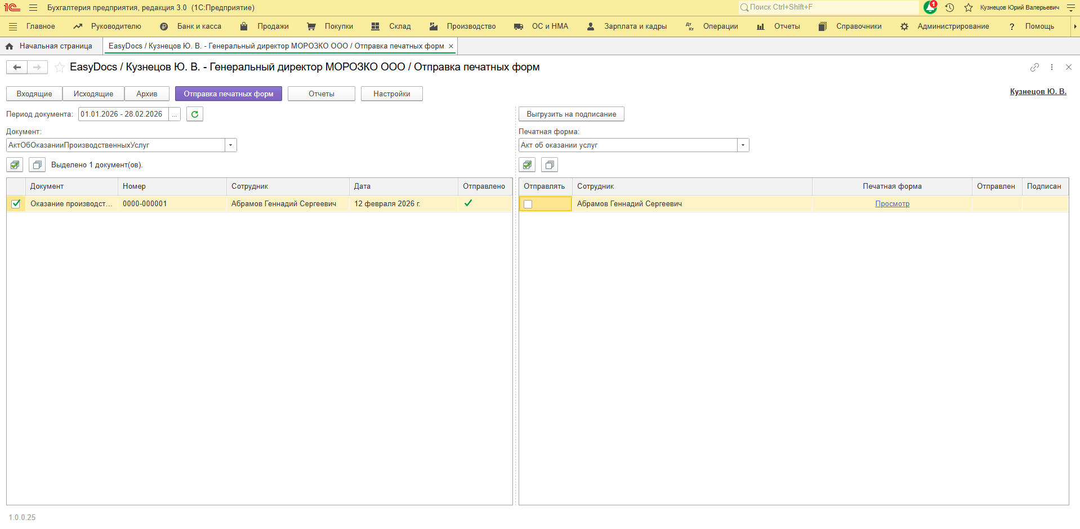The image size is (1080, 529).
Task: Open the Продажи menu
Action: tap(273, 26)
